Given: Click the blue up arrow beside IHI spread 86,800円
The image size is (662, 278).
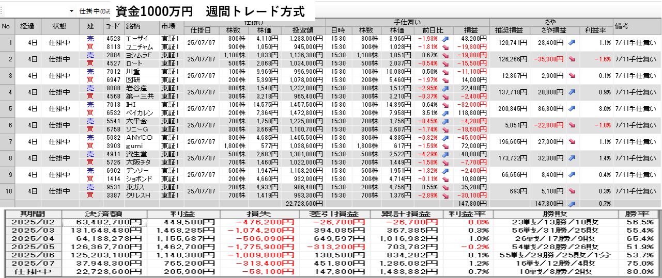Looking at the screenshot, I should (x=572, y=109).
